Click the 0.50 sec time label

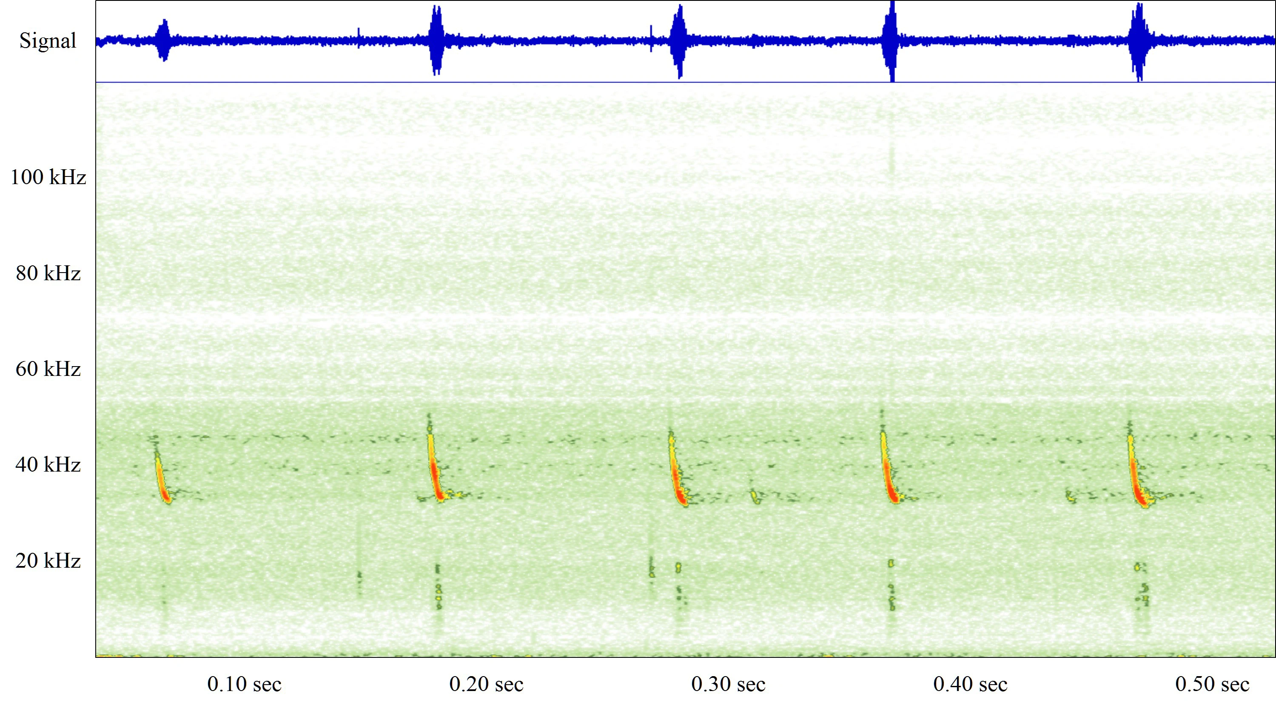coord(1212,684)
